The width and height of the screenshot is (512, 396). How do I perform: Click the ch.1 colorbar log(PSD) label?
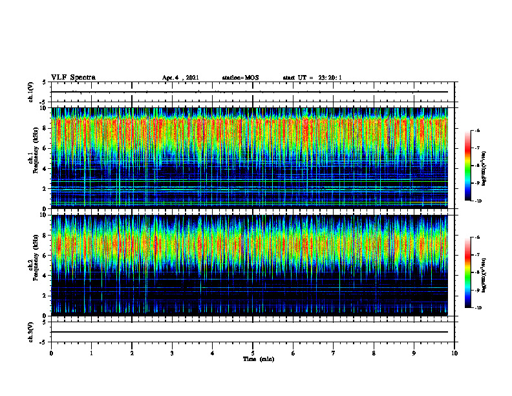[484, 168]
